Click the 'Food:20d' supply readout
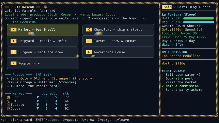The height and width of the screenshot is (123, 219). [169, 33]
